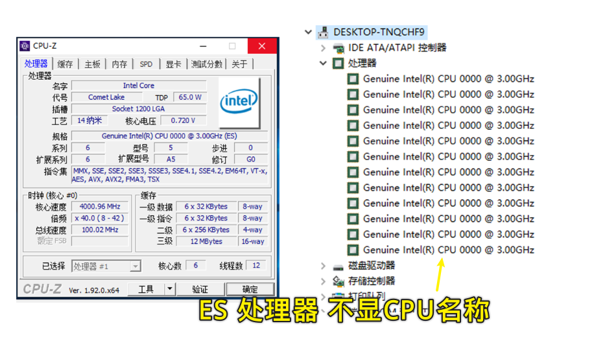The width and height of the screenshot is (605, 339).
Task: Click the 插槽 field Socket 1200 LGA
Action: click(139, 109)
